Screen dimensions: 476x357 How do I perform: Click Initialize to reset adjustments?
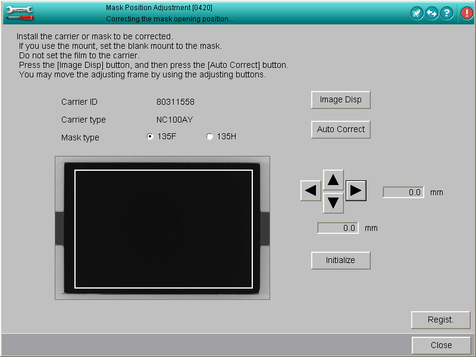[x=340, y=260]
